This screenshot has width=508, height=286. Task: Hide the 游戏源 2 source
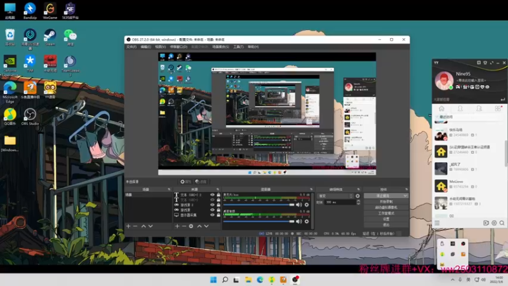[x=212, y=205]
